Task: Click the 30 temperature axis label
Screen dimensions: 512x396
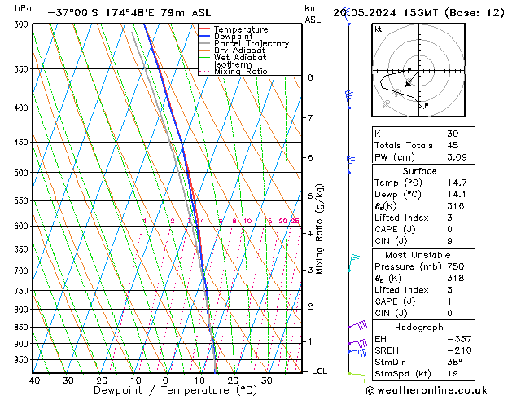Action: point(266,381)
